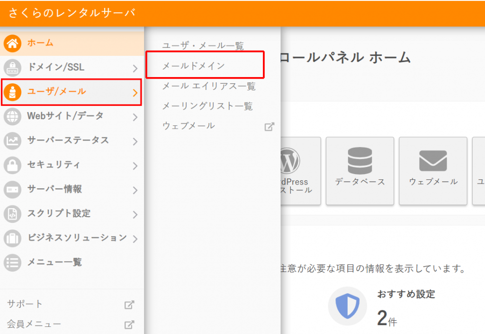Open external link icon beside ウェブメール submenu
The image size is (485, 334).
click(x=269, y=126)
